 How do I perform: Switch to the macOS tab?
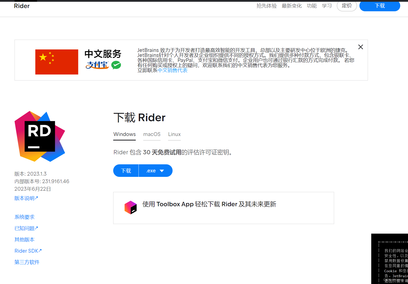coord(152,134)
